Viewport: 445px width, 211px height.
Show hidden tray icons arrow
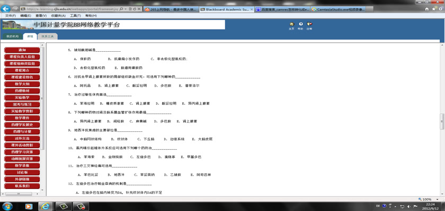396,206
